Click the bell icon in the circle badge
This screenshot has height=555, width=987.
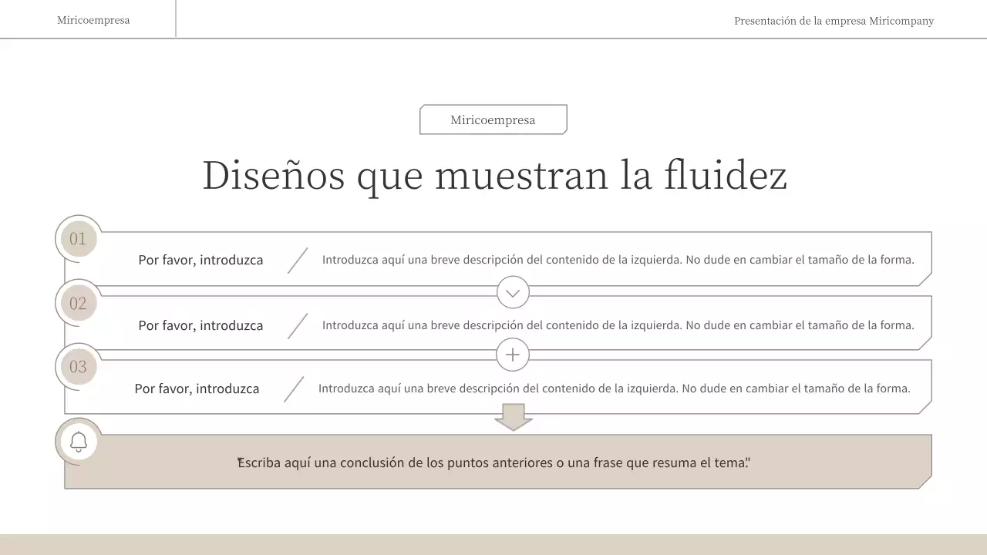coord(78,441)
